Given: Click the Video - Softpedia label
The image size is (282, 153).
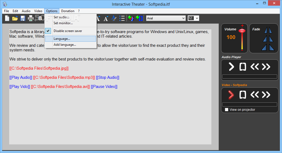Looking at the screenshot, I should pos(234,85).
